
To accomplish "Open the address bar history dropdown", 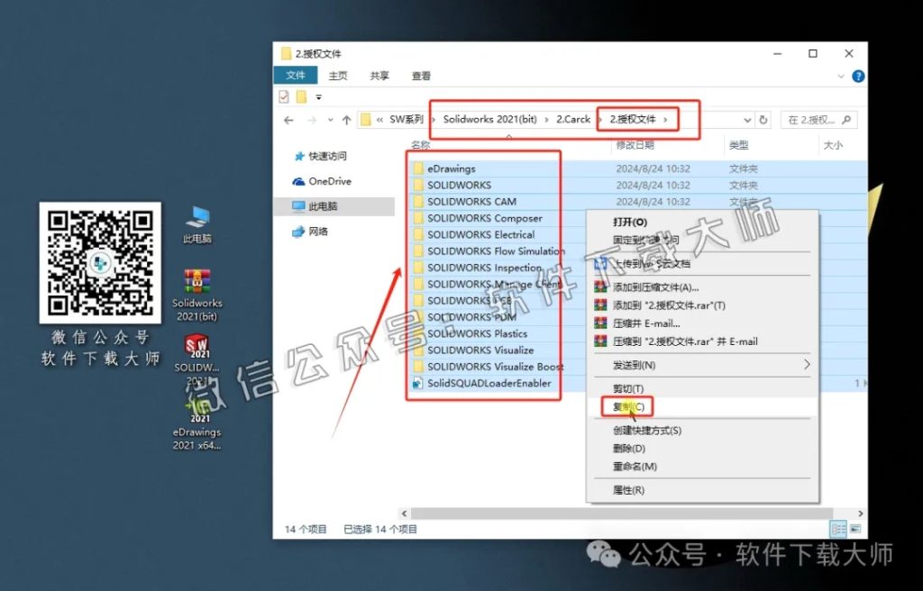I will pos(745,119).
